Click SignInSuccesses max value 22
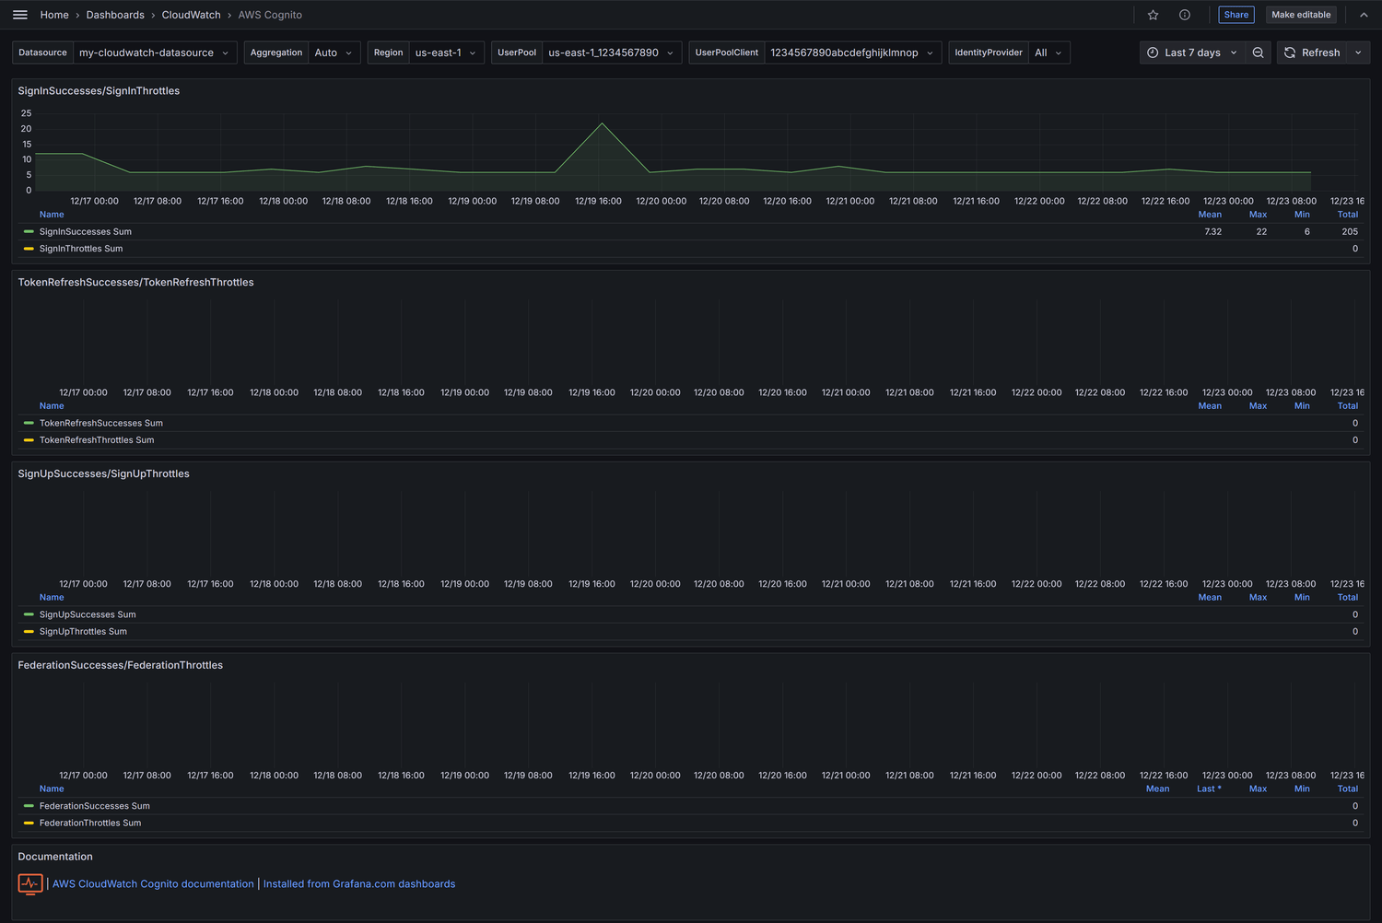This screenshot has width=1382, height=923. (1261, 232)
